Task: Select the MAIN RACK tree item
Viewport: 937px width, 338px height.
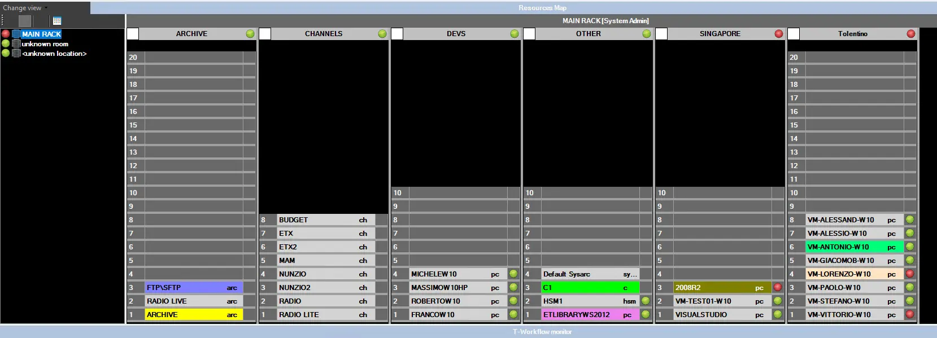Action: tap(41, 34)
